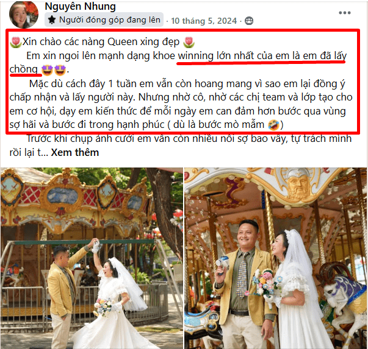Screen dimensions: 368x349
Task: Click the paragraph starting 'Mặc dù cách đây'
Action: 181,104
